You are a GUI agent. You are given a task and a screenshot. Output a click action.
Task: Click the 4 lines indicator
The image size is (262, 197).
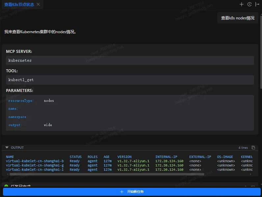pyautogui.click(x=243, y=148)
